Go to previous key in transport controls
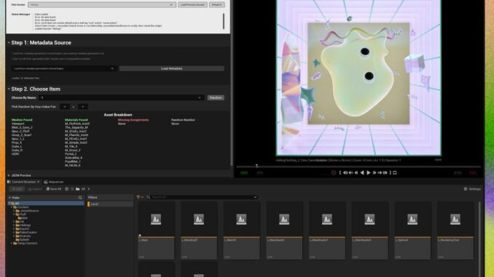Viewport: 494px width, 277px height. coord(350,172)
